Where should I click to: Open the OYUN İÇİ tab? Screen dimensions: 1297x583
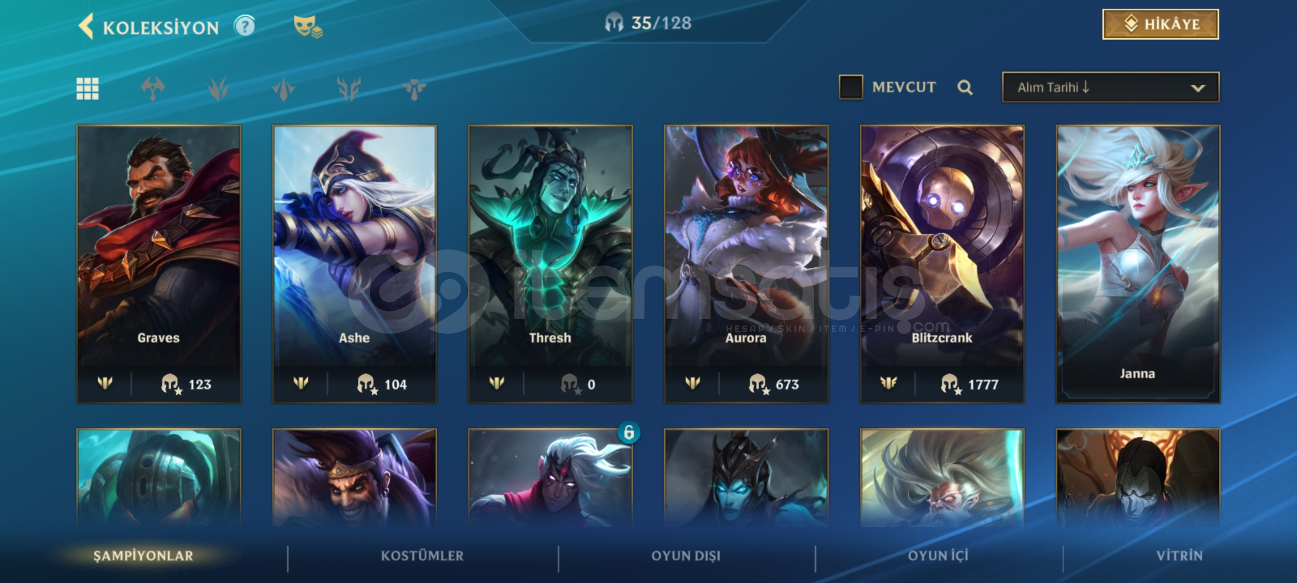tap(938, 556)
